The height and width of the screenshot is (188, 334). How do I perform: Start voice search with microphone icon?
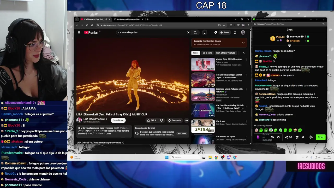coord(205,32)
